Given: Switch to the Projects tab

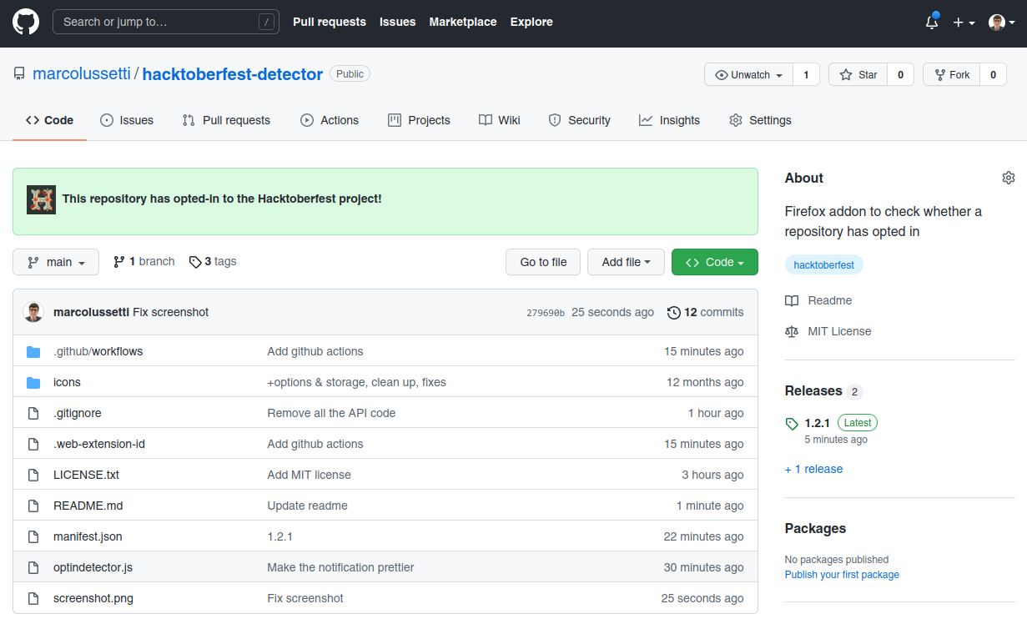Looking at the screenshot, I should coord(419,120).
